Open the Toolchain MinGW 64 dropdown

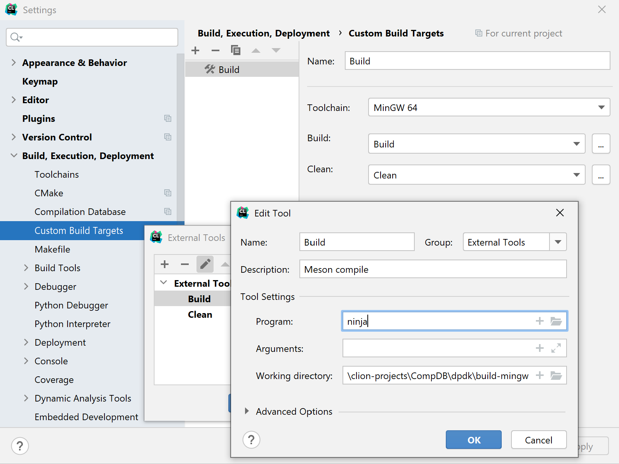pos(602,107)
